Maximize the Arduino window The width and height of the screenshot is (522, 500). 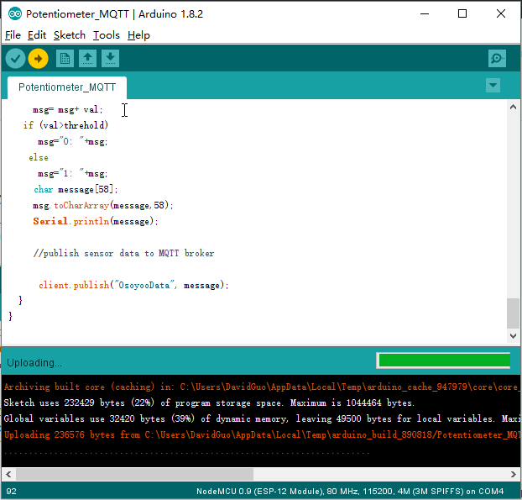click(x=462, y=13)
